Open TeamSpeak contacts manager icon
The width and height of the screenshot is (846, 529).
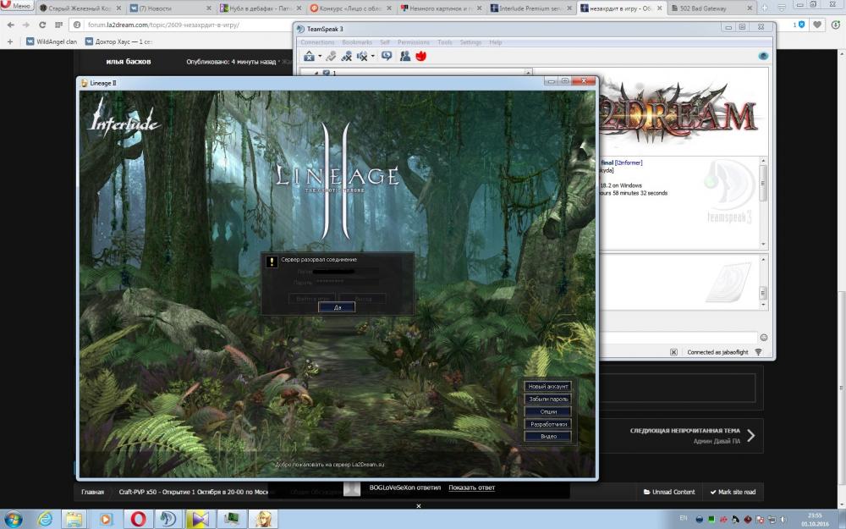pos(405,57)
